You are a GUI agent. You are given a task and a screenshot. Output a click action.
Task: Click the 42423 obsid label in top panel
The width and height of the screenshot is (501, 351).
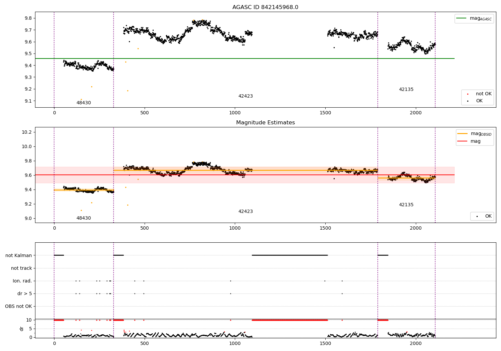click(245, 96)
